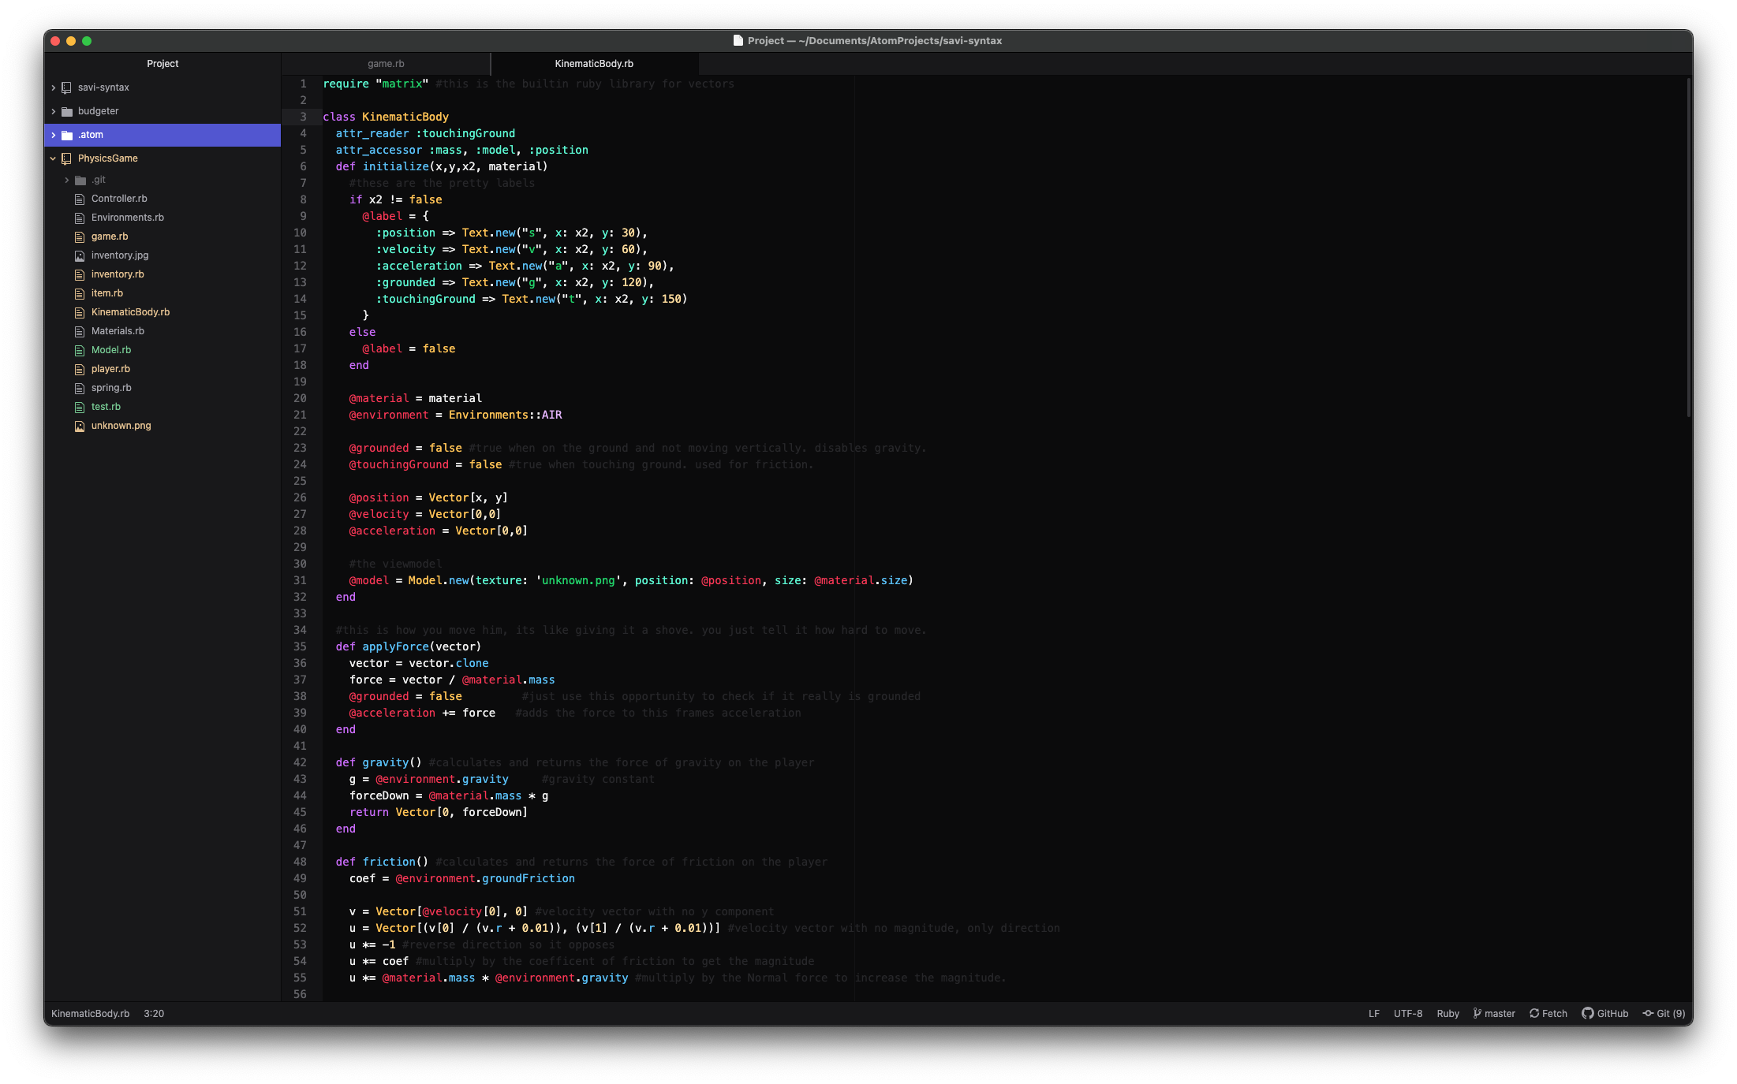Screen dimensions: 1737x1084
Task: Click the editor vertical scrollbar
Action: point(1688,247)
